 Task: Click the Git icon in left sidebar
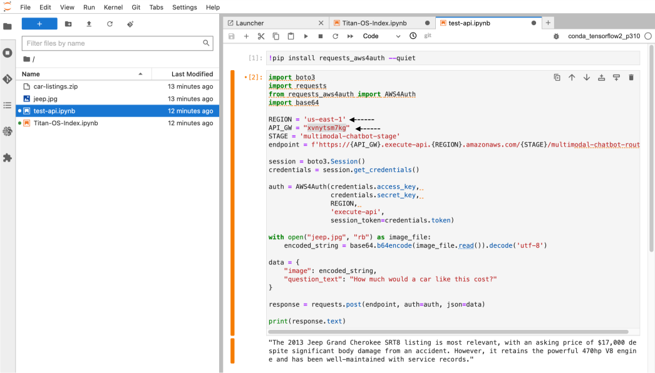tap(8, 79)
